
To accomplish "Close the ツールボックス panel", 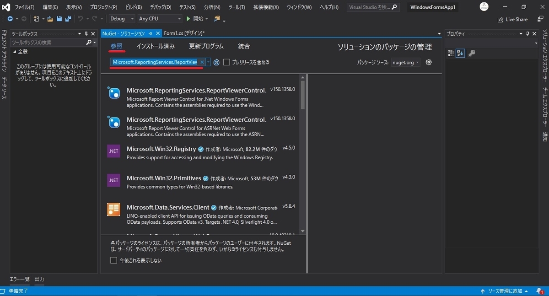I will pos(93,34).
